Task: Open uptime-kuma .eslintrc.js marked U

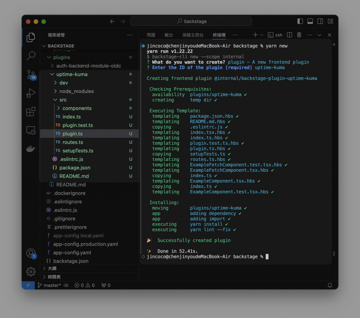Action: coord(90,159)
